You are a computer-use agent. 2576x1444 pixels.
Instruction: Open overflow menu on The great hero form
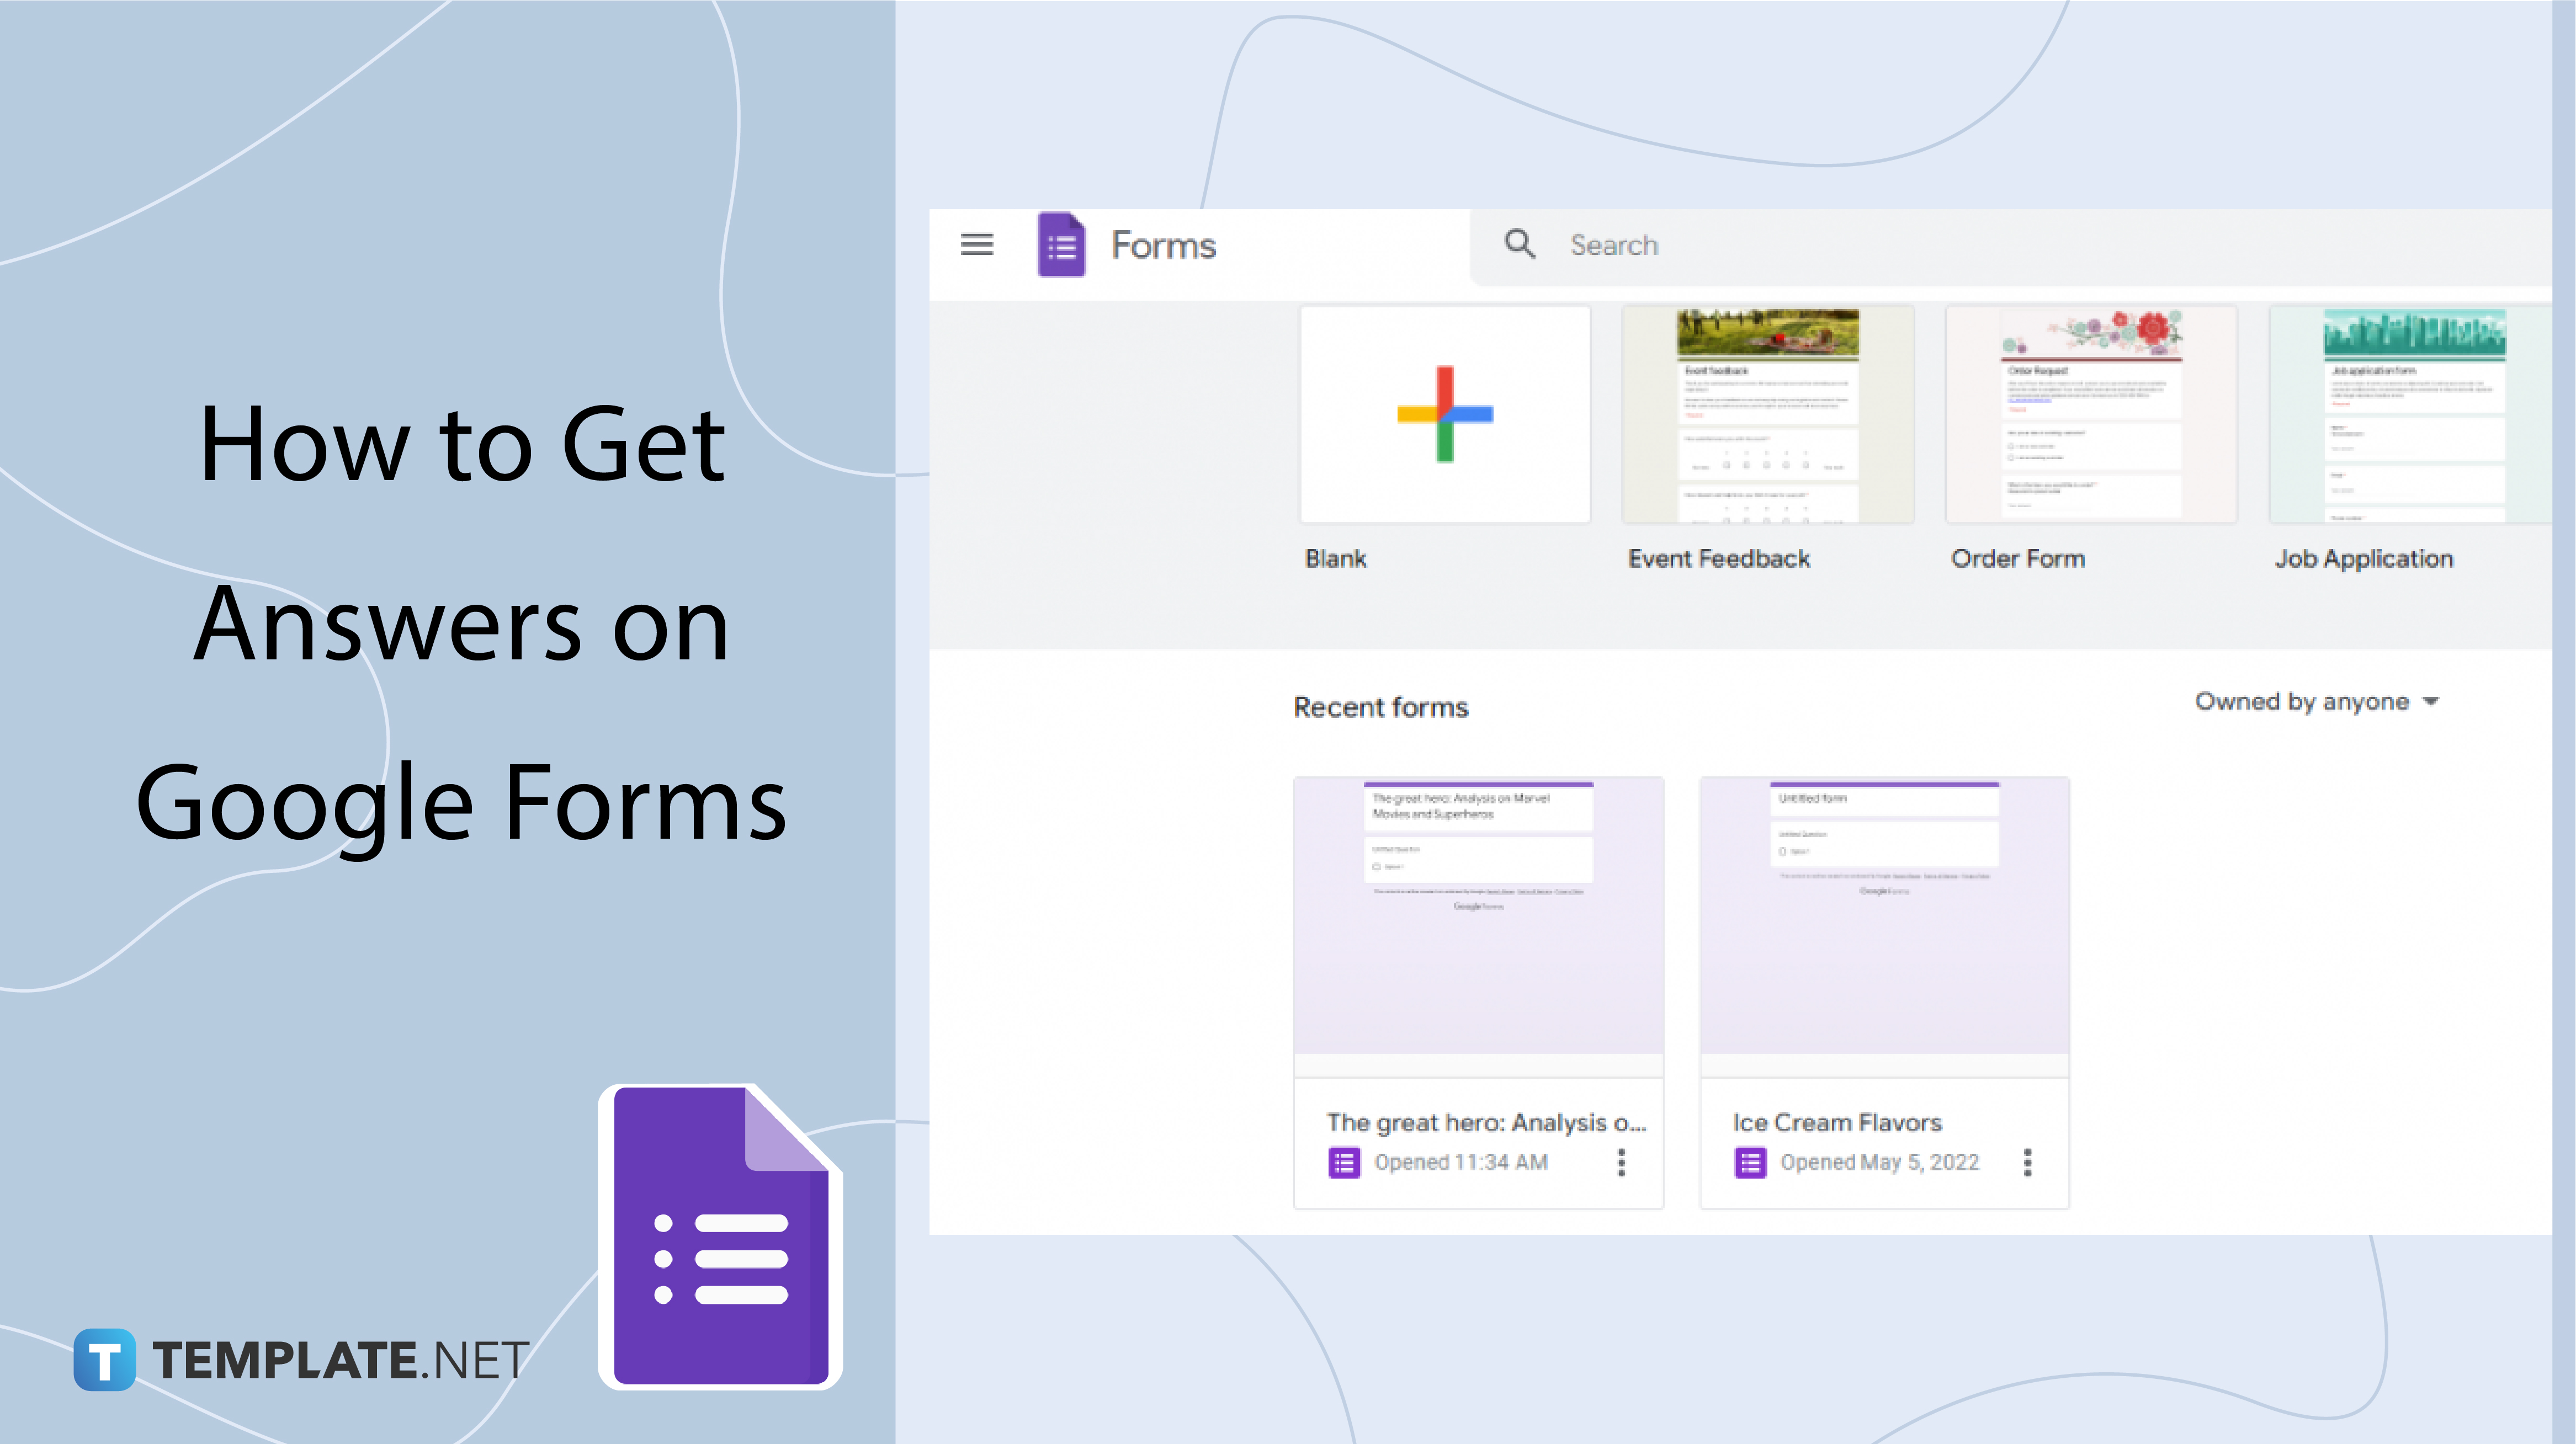tap(1623, 1162)
